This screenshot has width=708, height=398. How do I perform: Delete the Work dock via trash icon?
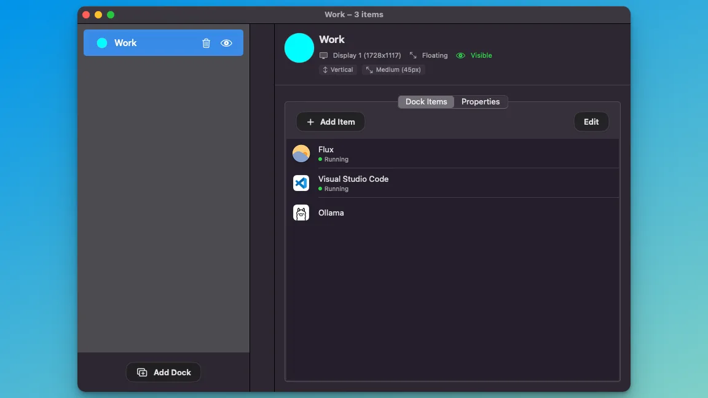point(206,43)
